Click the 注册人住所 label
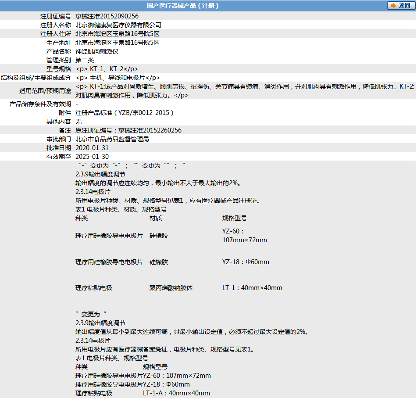Viewport: 417px width, 398px height. (56, 34)
